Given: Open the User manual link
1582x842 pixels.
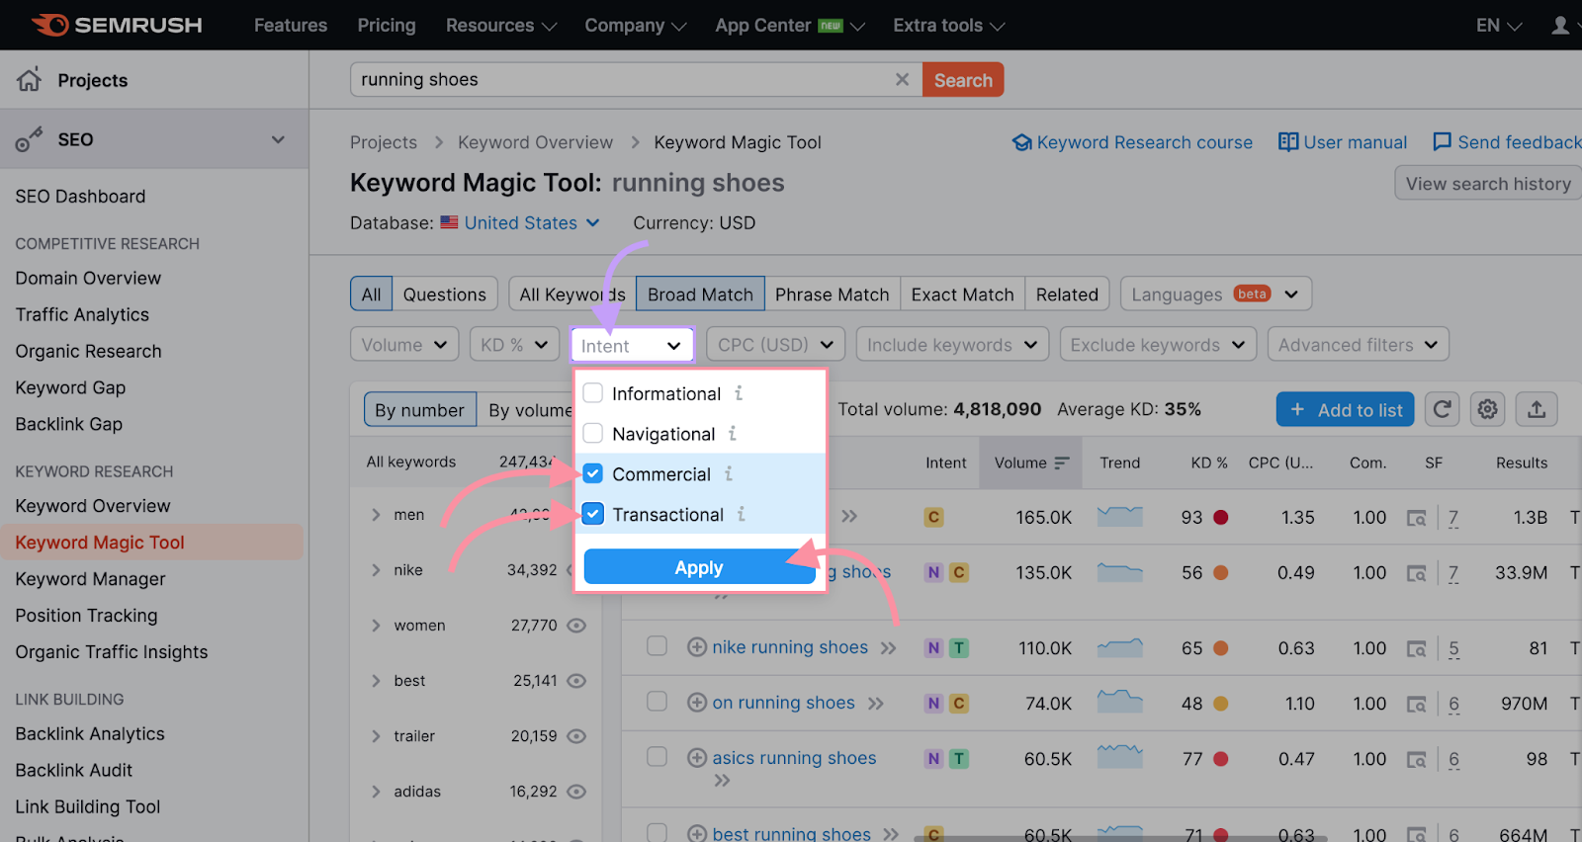Looking at the screenshot, I should 1343,142.
